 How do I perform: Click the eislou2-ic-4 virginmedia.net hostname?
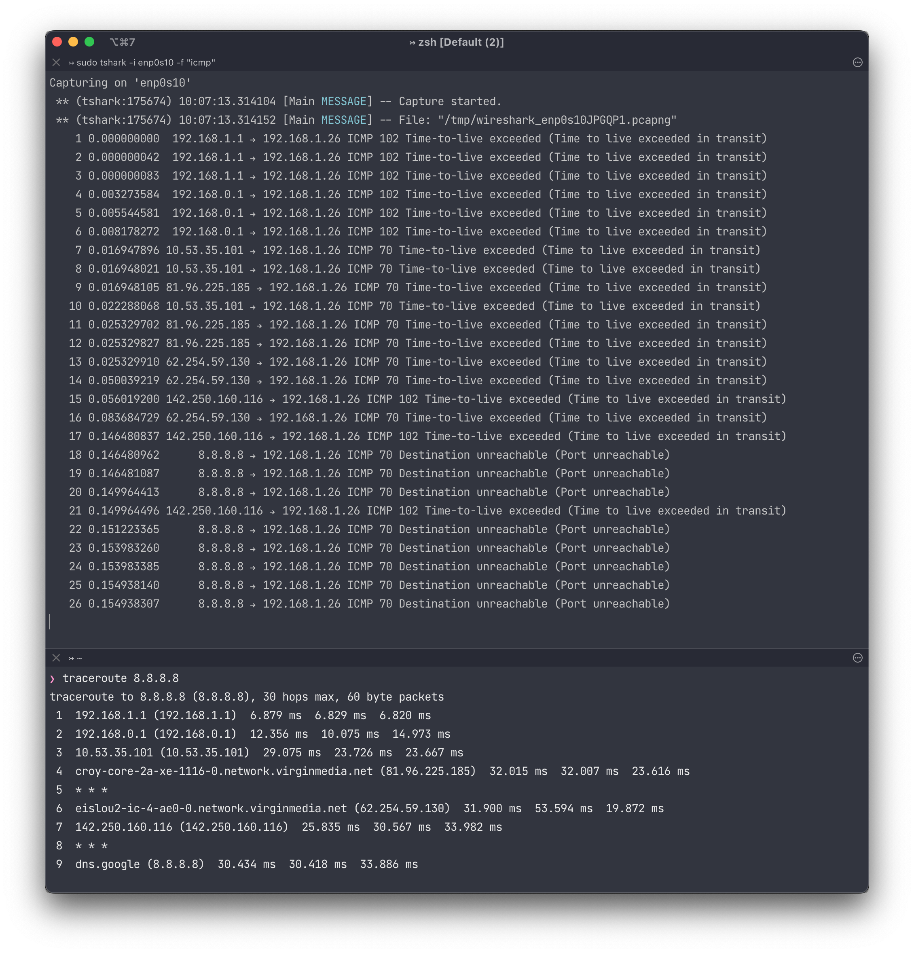[x=211, y=809]
